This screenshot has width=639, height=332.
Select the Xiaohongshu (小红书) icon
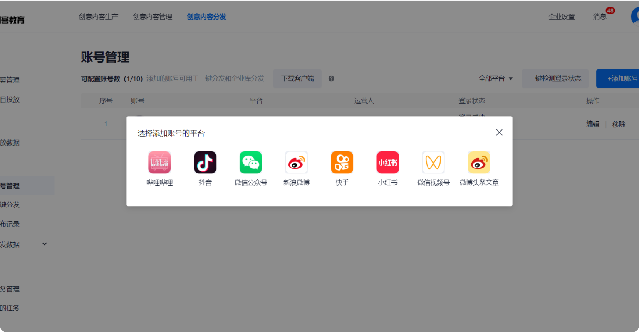(x=388, y=163)
